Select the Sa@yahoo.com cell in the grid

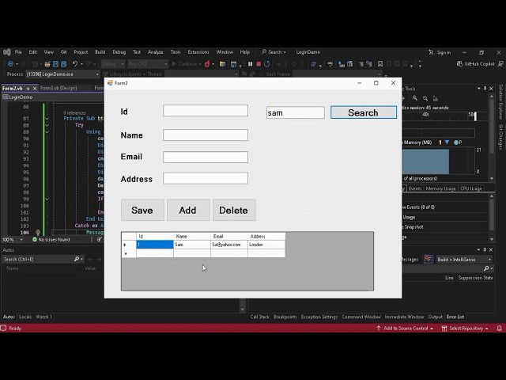point(228,245)
